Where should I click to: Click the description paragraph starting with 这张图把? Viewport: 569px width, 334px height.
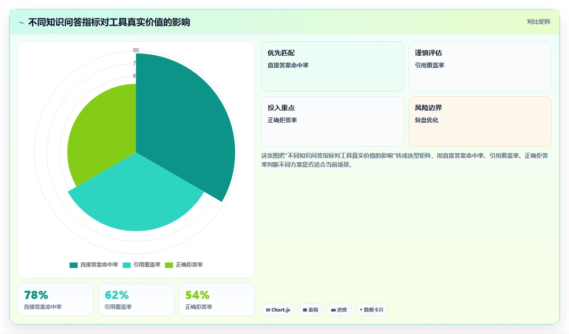405,160
